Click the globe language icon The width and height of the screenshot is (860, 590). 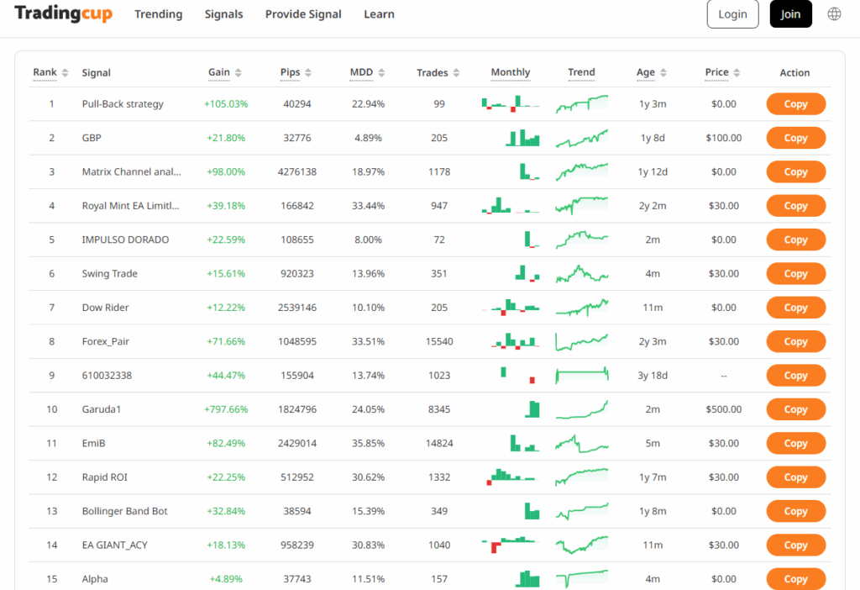[834, 14]
